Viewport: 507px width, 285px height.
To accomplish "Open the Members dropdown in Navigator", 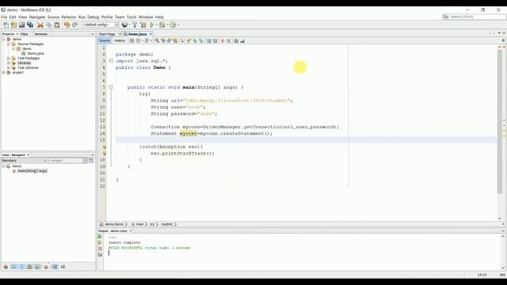I will click(x=25, y=161).
